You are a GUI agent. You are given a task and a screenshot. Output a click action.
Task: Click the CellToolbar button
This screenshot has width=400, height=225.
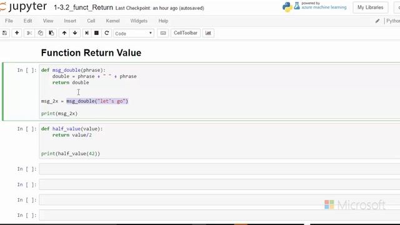(186, 33)
